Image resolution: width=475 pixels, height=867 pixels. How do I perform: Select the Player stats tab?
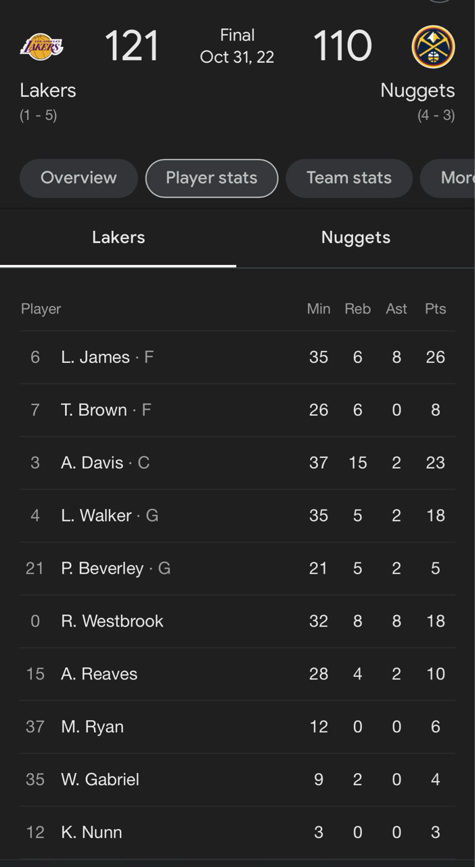pos(212,178)
